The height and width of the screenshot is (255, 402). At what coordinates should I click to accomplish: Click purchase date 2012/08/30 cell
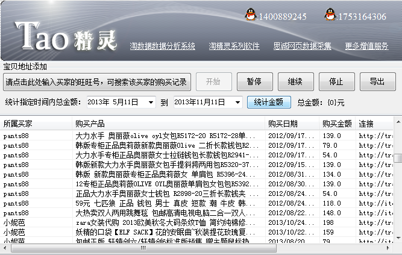[x=292, y=184]
